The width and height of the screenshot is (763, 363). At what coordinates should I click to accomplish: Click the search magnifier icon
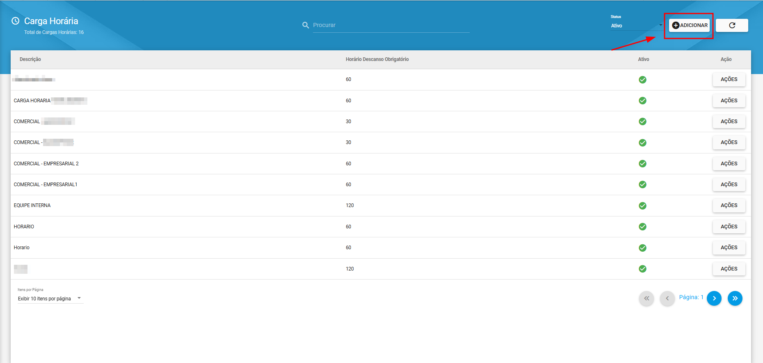(306, 25)
